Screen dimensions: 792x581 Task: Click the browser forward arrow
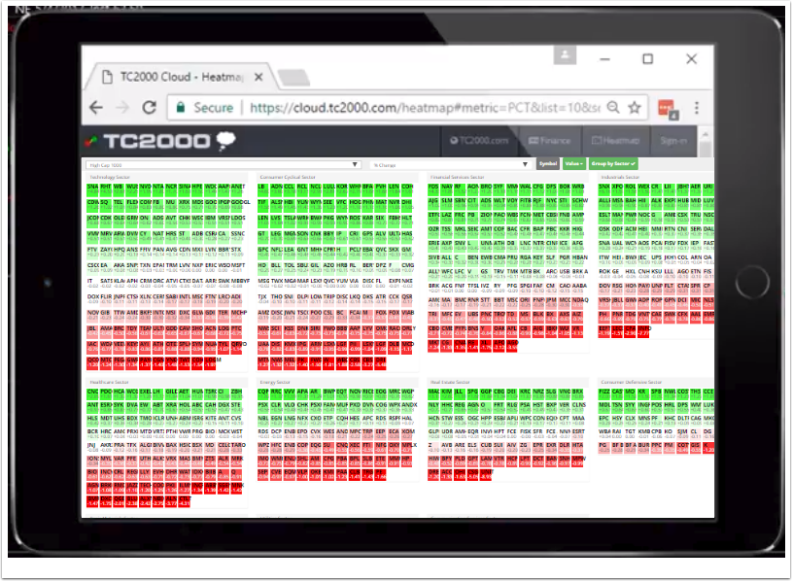pos(122,107)
